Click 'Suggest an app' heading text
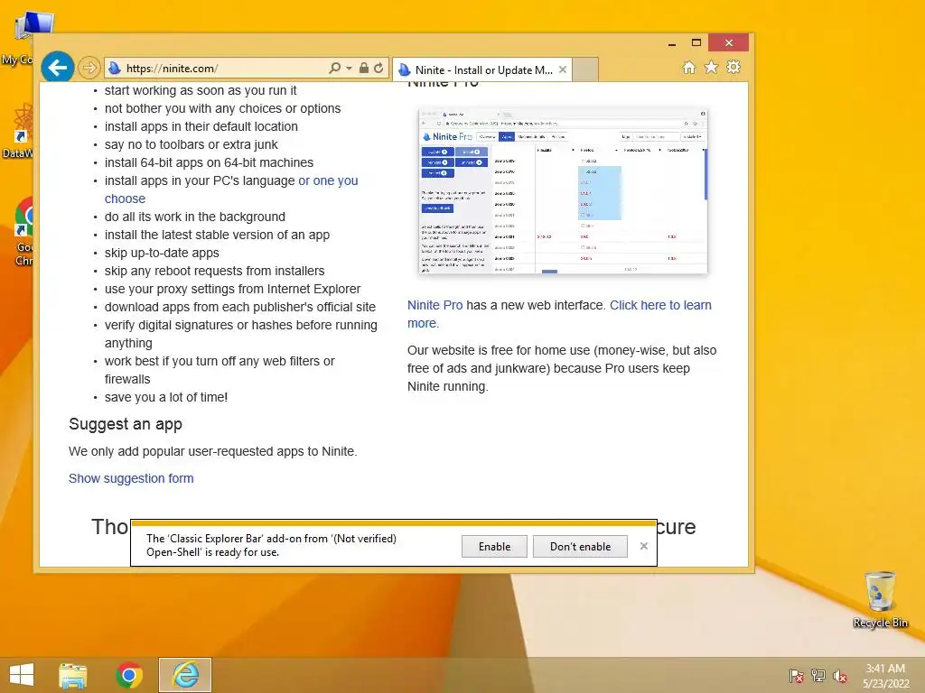Image resolution: width=925 pixels, height=693 pixels. [x=126, y=424]
